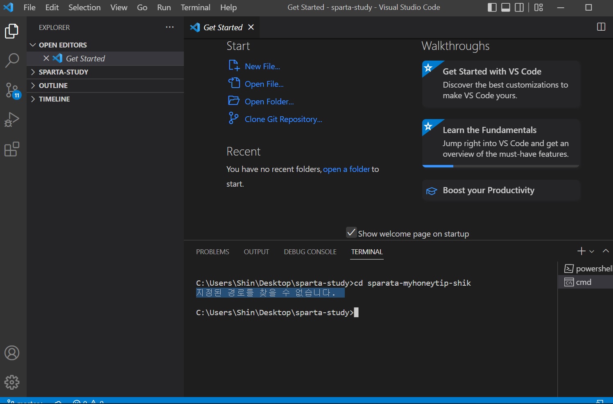This screenshot has width=613, height=404.
Task: Split the editor to the right
Action: 601,27
